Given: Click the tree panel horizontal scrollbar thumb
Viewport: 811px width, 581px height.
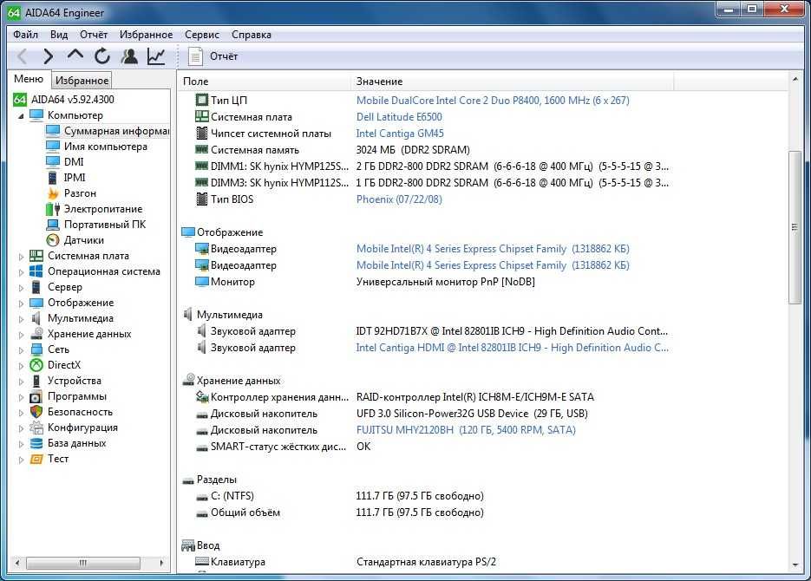Looking at the screenshot, I should coord(82,563).
